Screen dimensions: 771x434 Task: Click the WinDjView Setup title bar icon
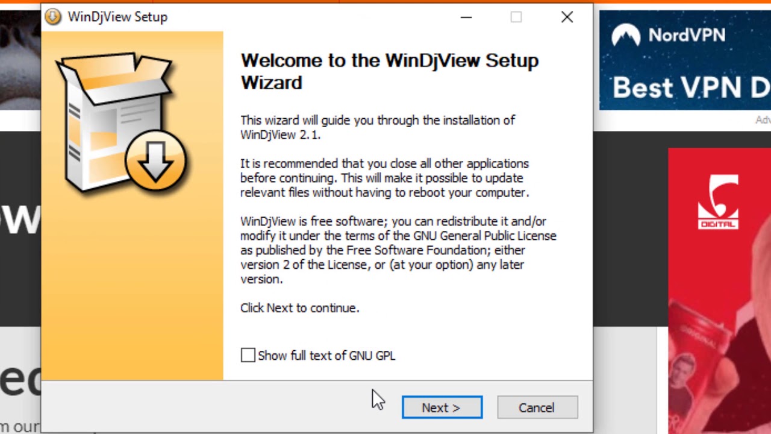pyautogui.click(x=53, y=17)
